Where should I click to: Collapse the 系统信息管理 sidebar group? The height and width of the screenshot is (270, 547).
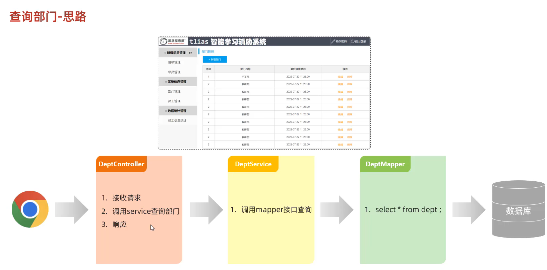coord(177,82)
